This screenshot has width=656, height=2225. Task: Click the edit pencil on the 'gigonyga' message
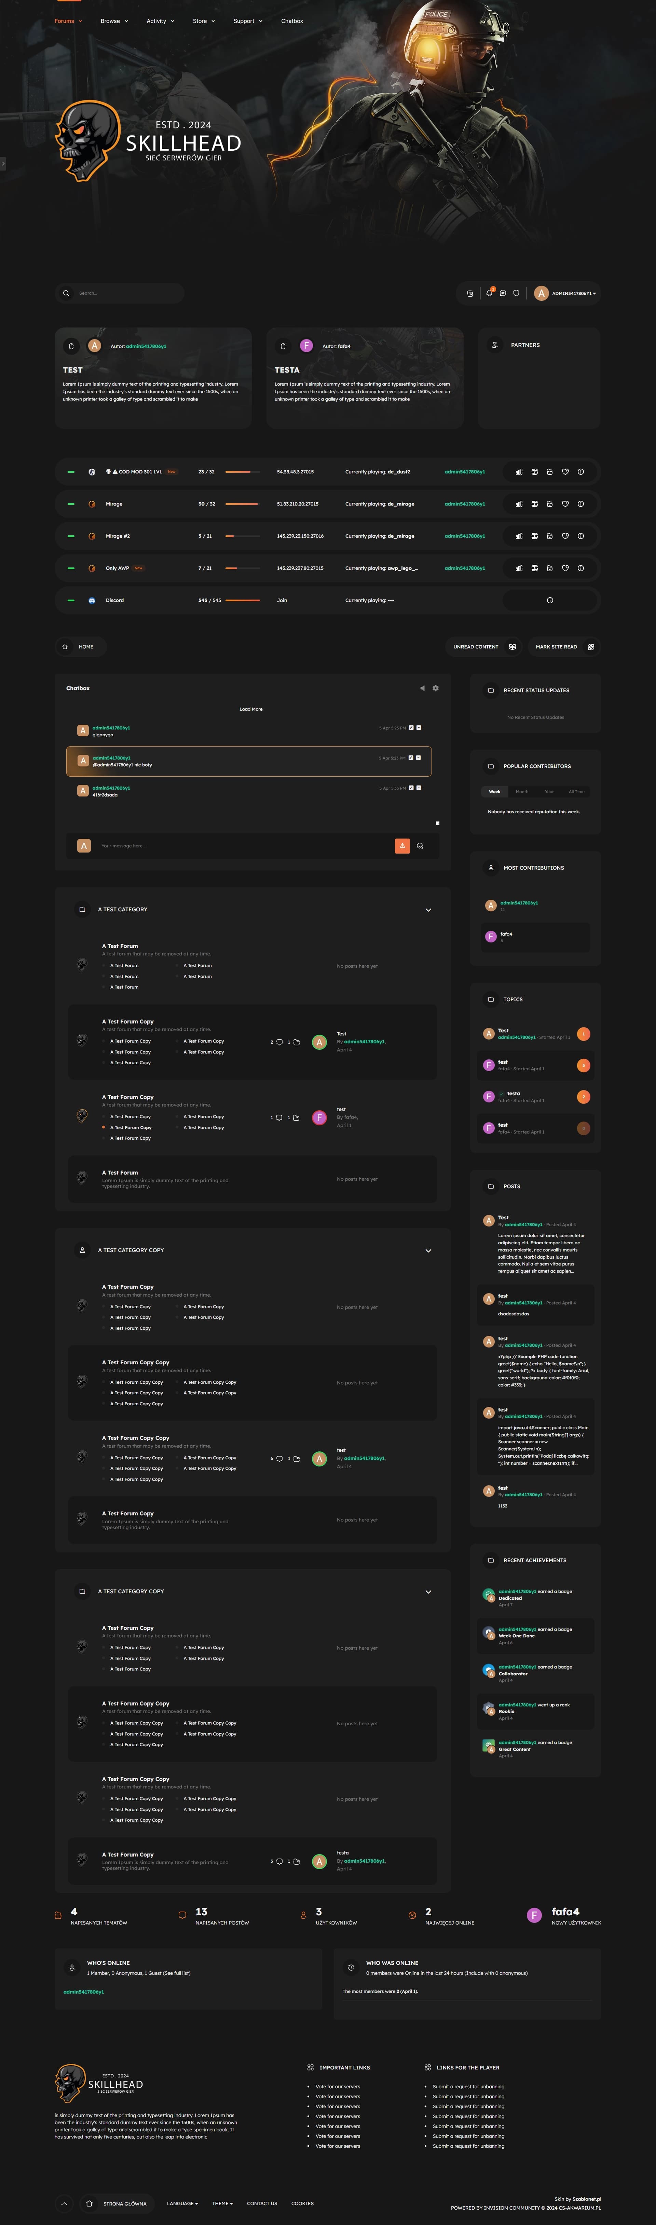click(x=411, y=728)
